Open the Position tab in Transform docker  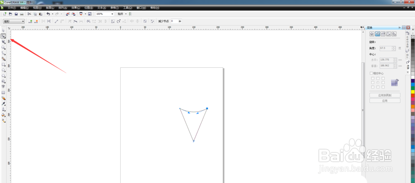372,34
